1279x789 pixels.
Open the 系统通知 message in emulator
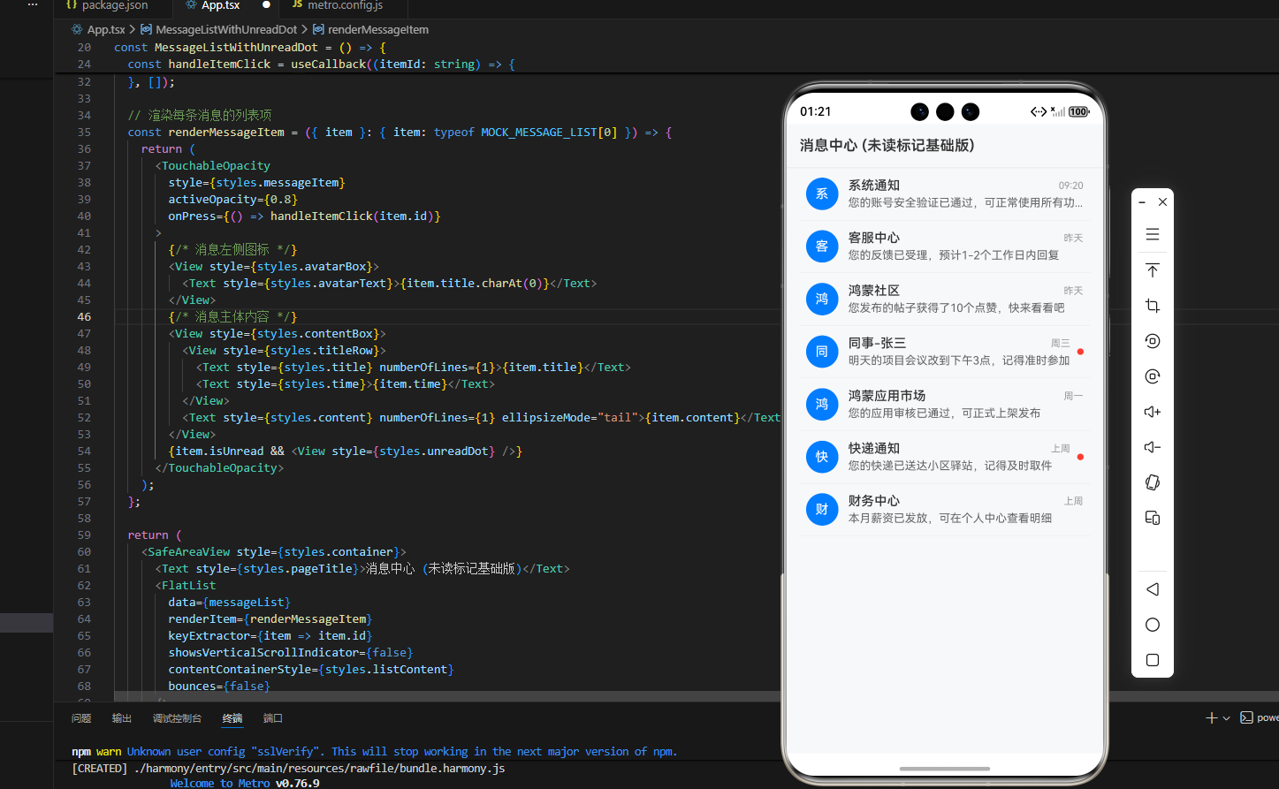944,193
